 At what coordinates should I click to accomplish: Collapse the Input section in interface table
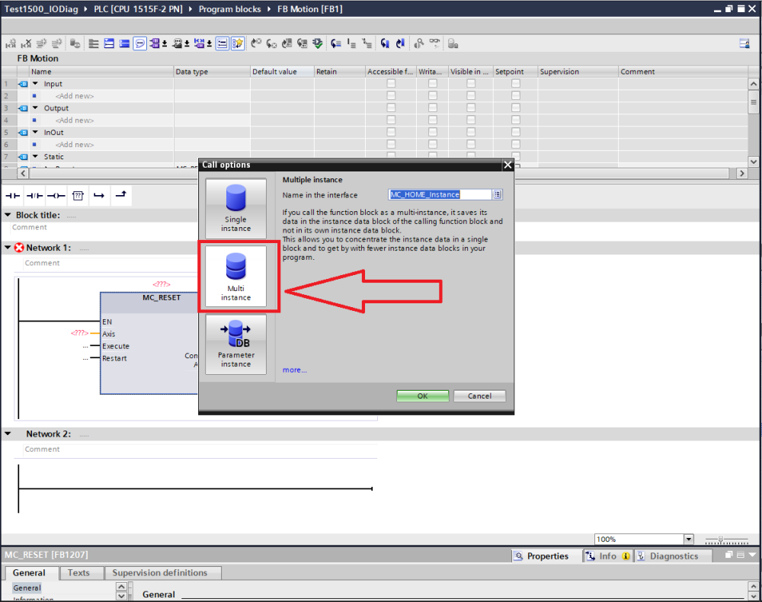click(x=35, y=84)
